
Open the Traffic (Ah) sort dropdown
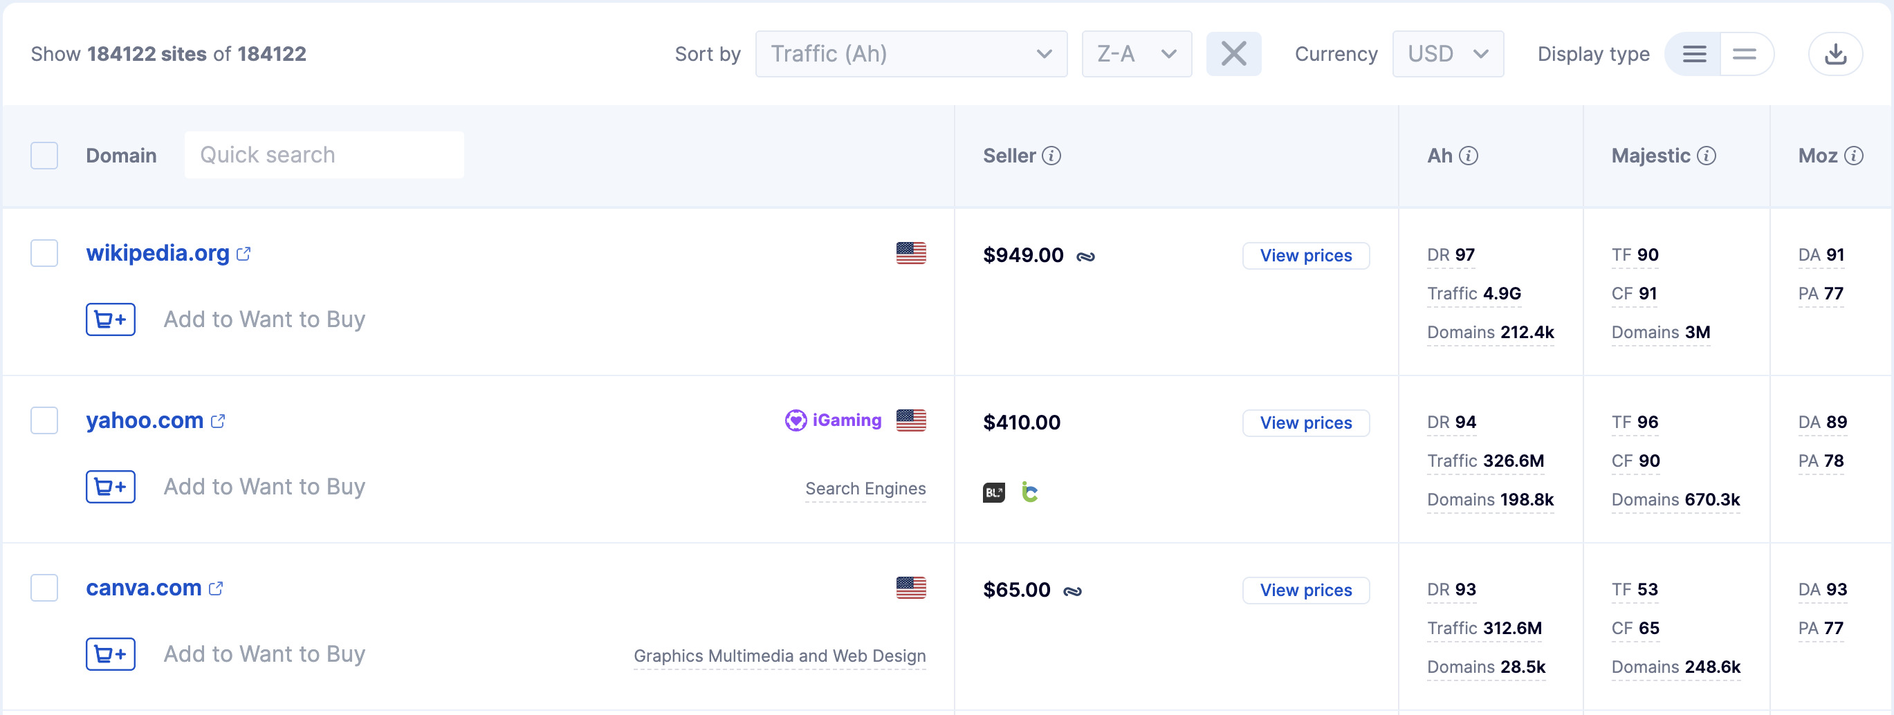(910, 54)
